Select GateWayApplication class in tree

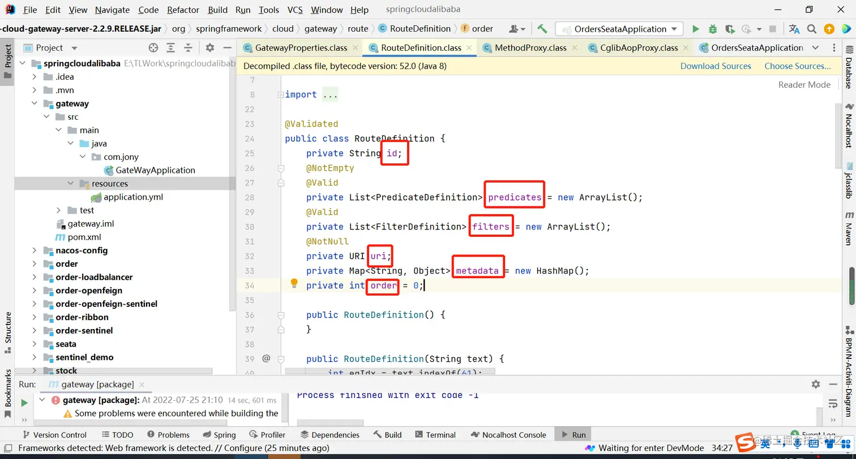point(149,170)
